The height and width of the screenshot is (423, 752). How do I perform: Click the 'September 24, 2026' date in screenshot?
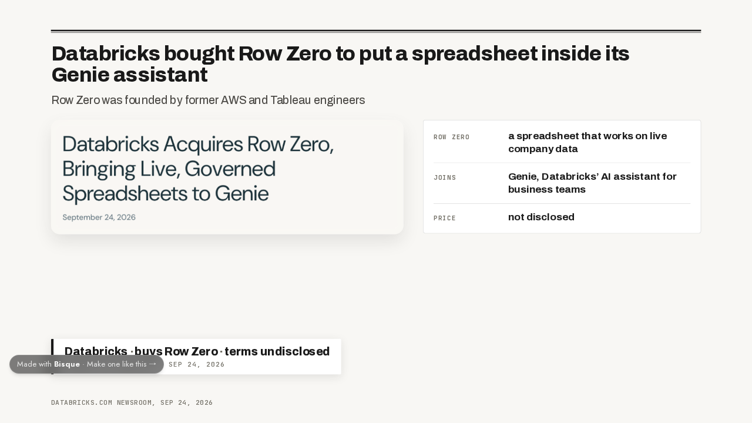(x=99, y=217)
